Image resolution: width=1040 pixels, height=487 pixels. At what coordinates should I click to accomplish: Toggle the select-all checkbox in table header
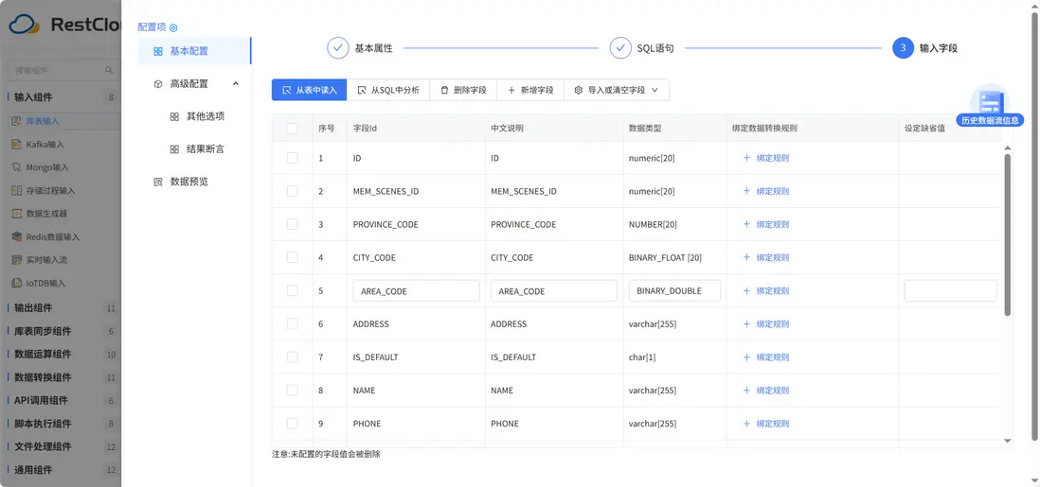click(293, 128)
